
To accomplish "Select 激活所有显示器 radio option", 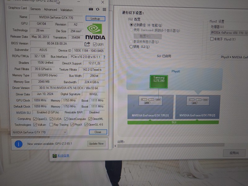I will pos(131,42).
